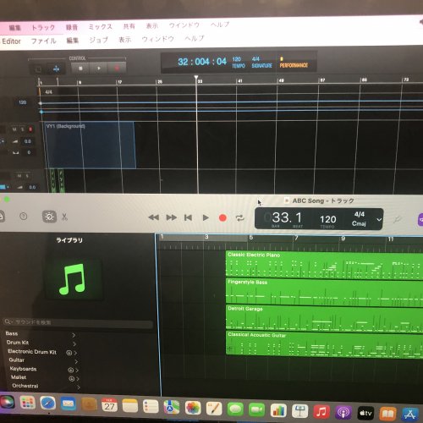
Task: Open the ミックス menu
Action: [x=101, y=27]
